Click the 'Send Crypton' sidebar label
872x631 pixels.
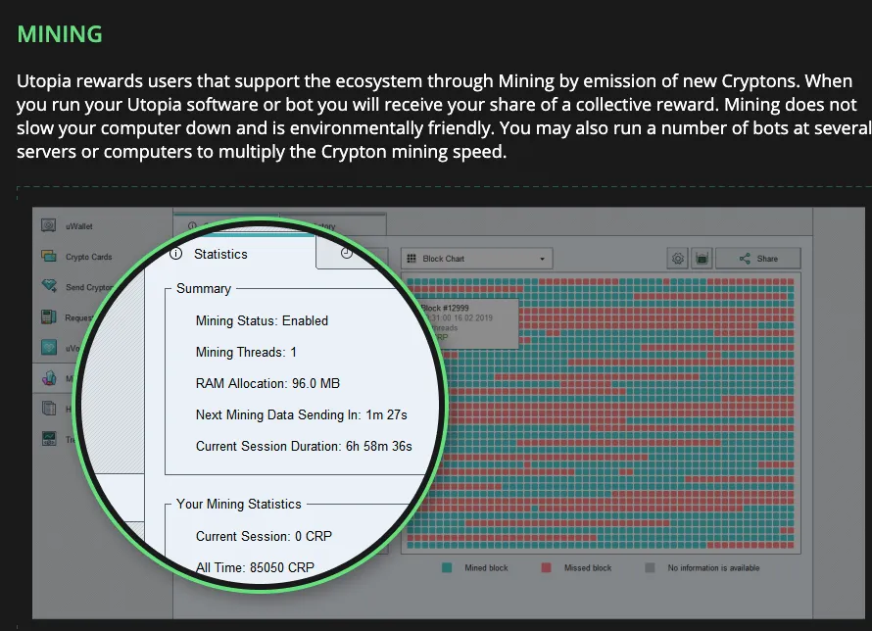(x=89, y=287)
